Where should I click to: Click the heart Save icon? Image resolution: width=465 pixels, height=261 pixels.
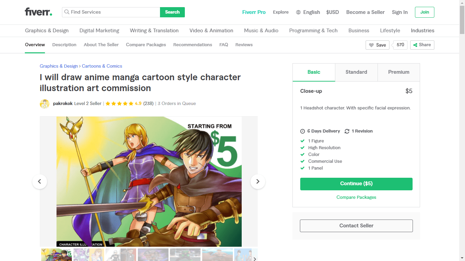[x=371, y=45]
